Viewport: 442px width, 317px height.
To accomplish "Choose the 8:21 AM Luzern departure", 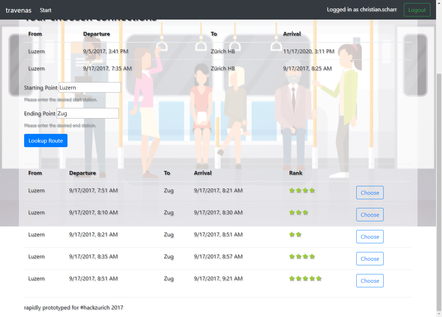I will (370, 237).
